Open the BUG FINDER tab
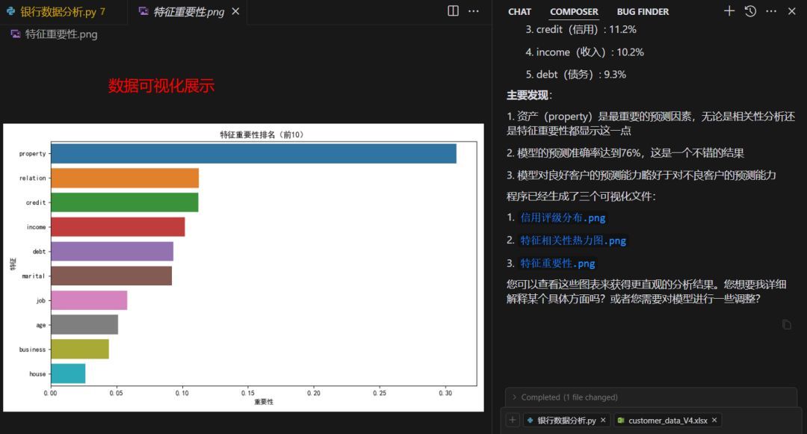The image size is (807, 434). [642, 11]
